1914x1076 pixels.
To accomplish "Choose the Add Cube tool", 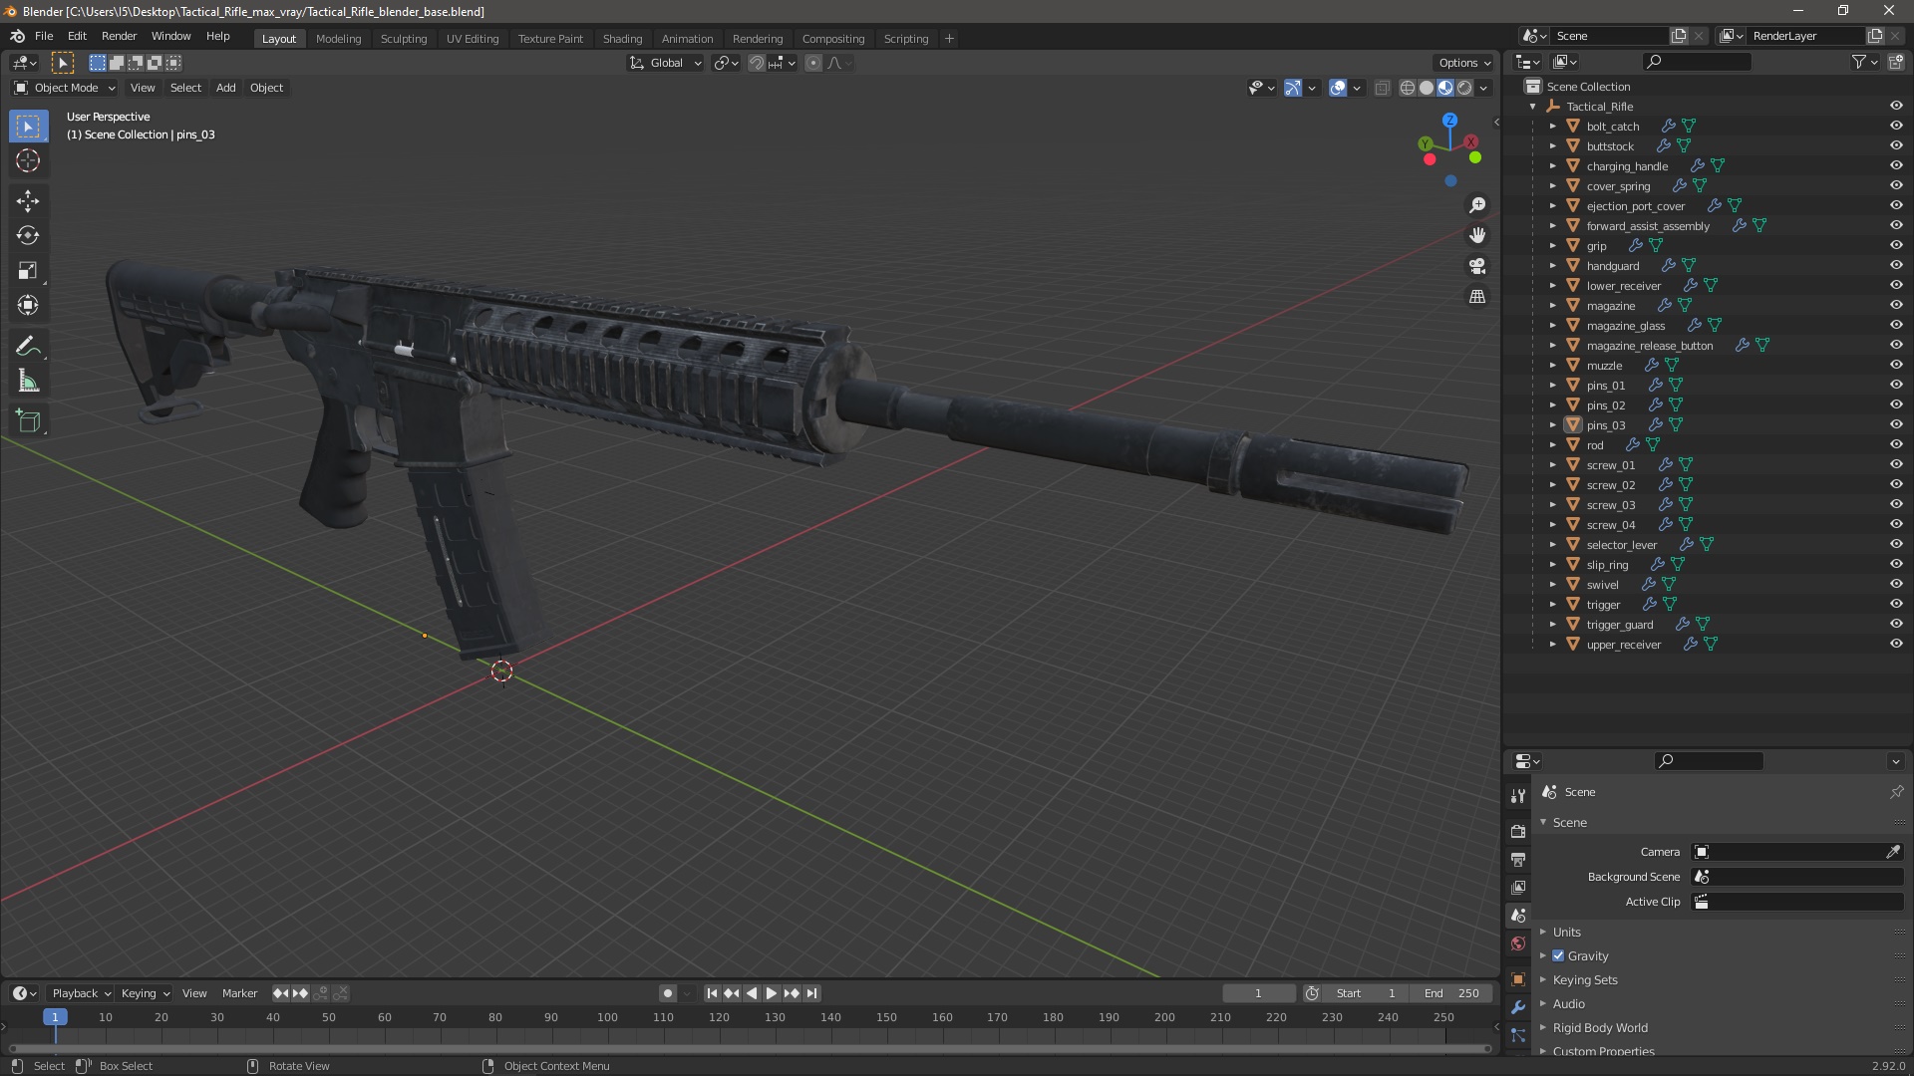I will tap(28, 421).
